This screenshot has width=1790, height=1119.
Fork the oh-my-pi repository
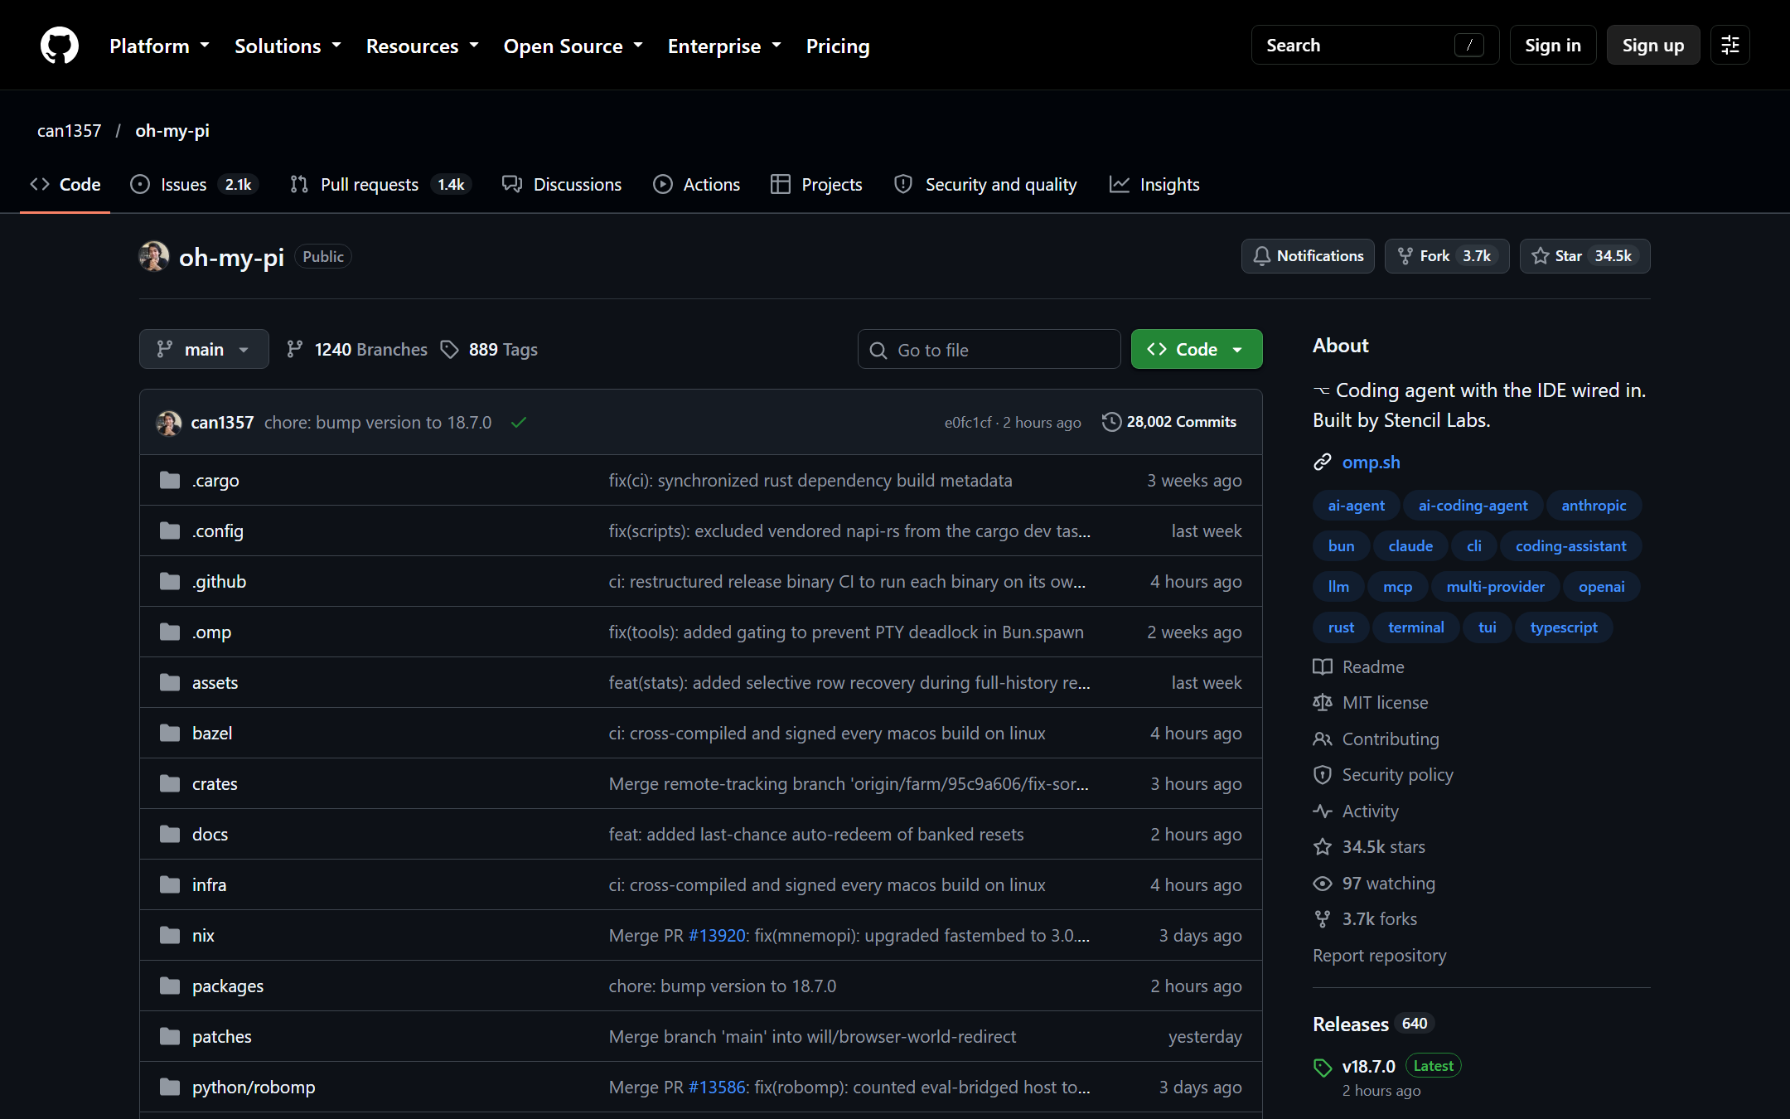[x=1447, y=256]
